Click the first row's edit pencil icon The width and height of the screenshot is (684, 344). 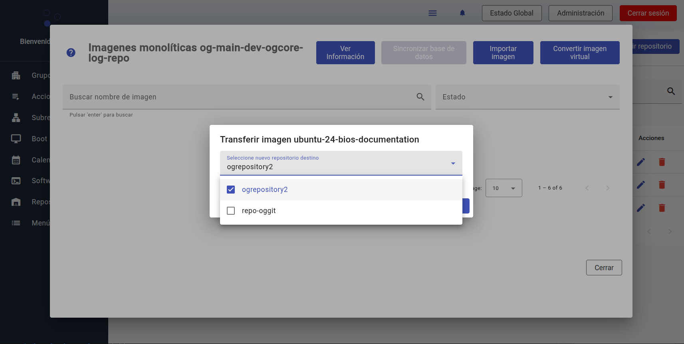[x=641, y=162]
